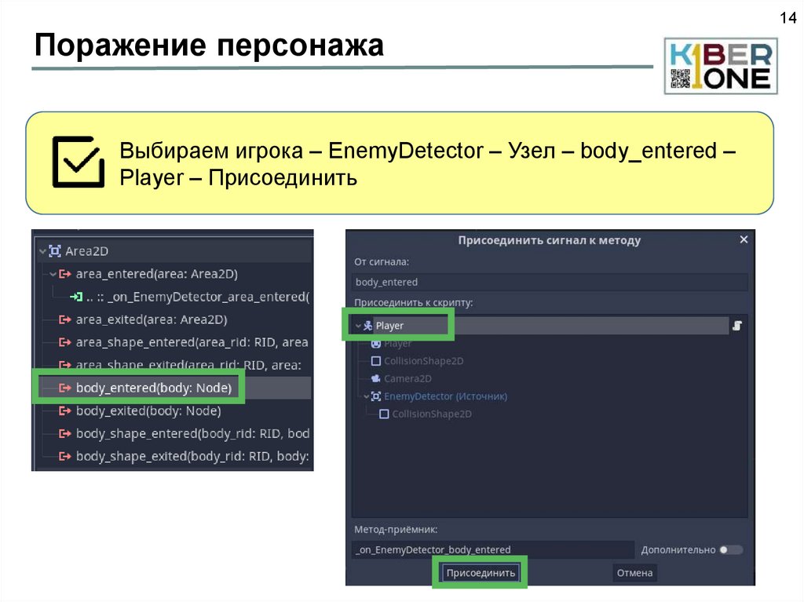Select the body_entered(body: Node) signal

pyautogui.click(x=153, y=388)
